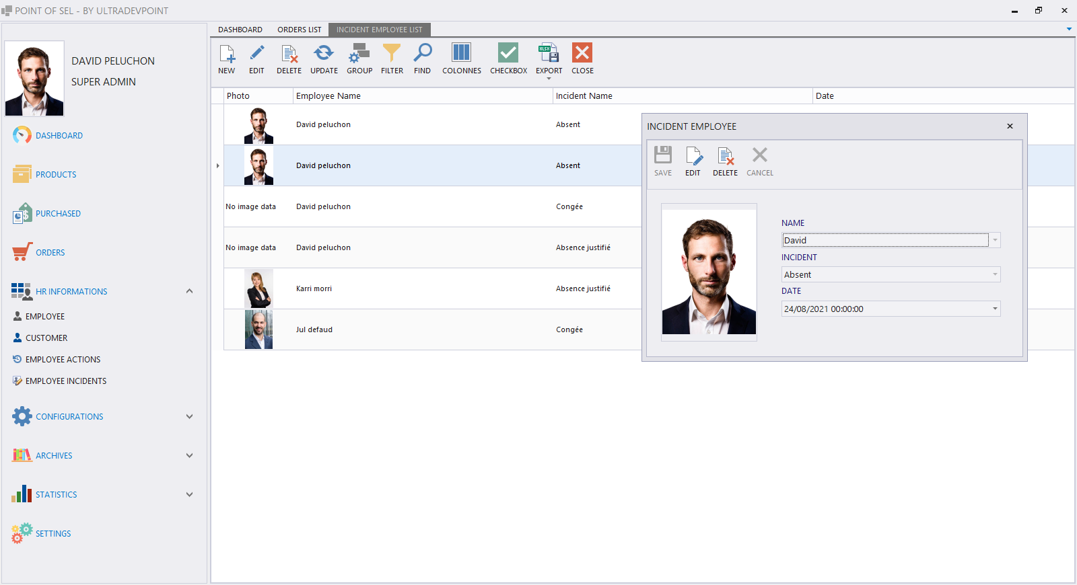Sort by the Employee Name column header
The image size is (1077, 585).
pos(423,96)
